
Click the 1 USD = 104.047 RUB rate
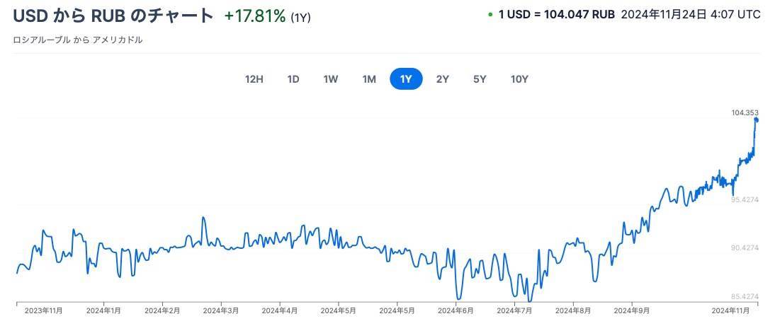coord(557,14)
